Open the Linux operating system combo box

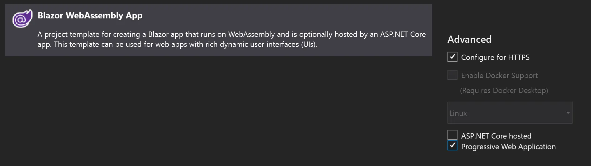pos(510,113)
